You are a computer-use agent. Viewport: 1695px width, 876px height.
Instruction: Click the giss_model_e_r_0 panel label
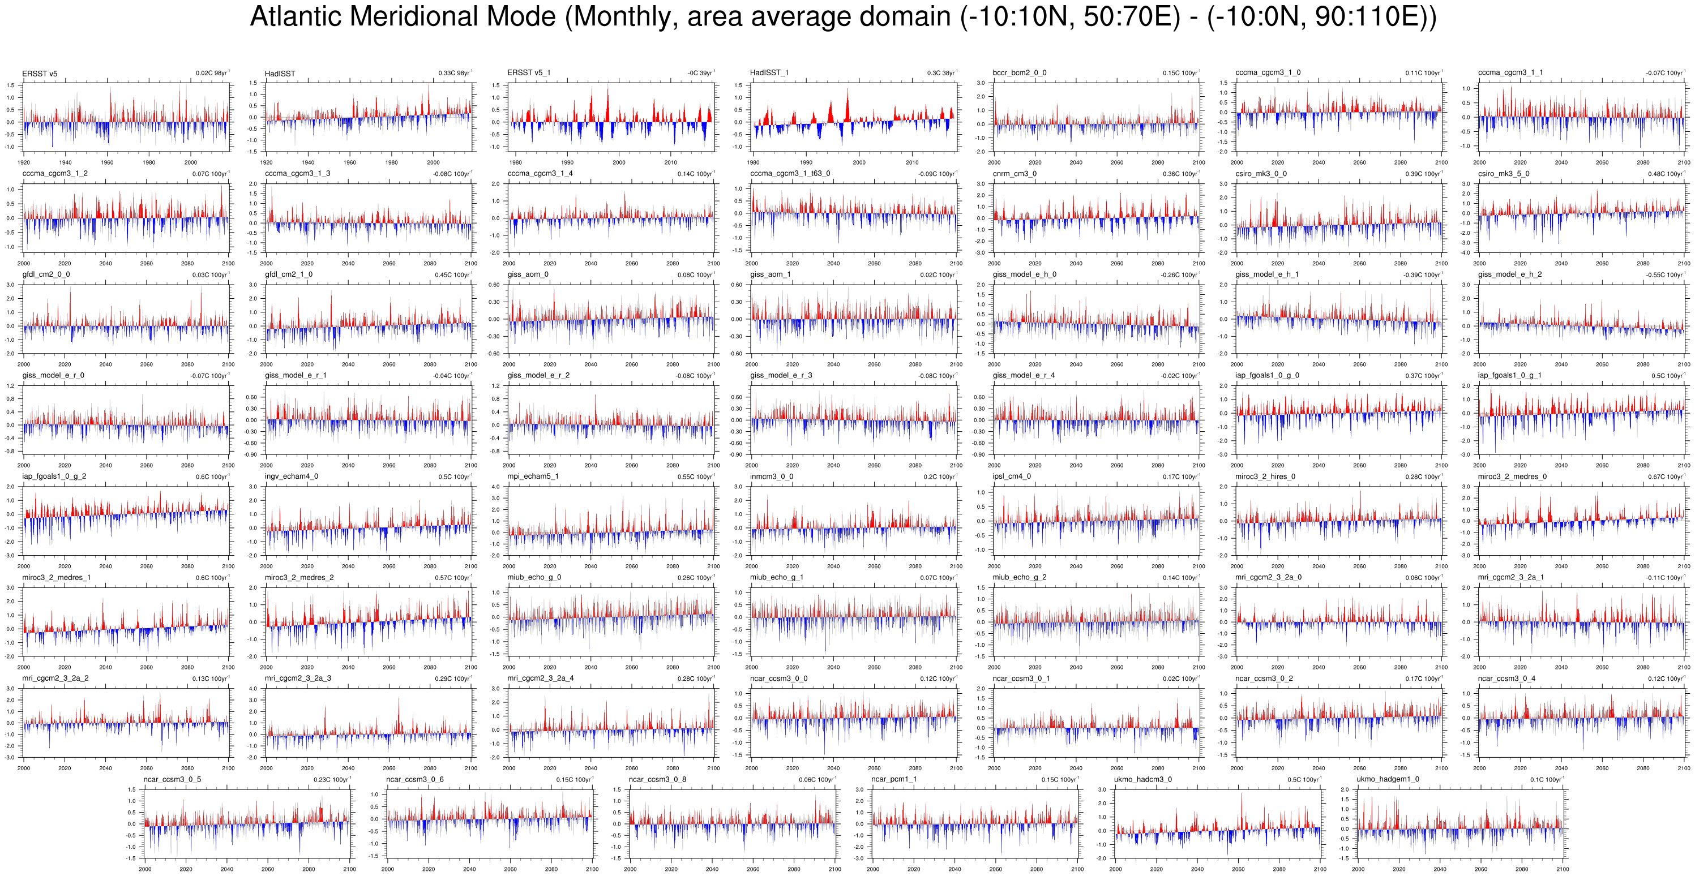tap(53, 376)
